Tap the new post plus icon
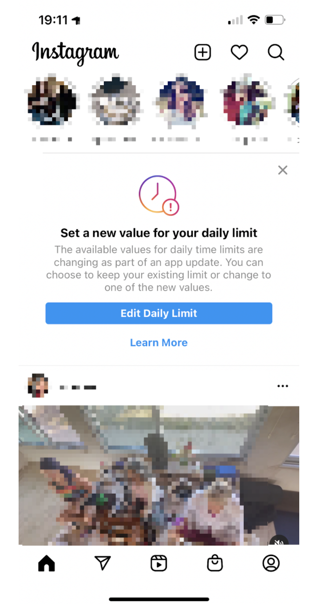The width and height of the screenshot is (316, 604). point(203,53)
